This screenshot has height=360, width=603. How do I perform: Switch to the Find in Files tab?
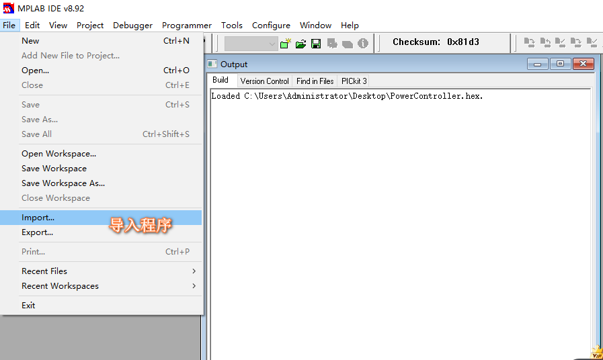315,81
